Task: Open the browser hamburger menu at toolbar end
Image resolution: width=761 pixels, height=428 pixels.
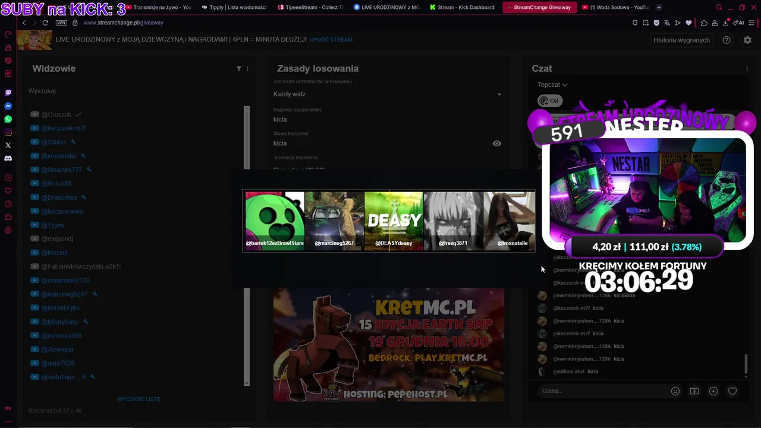Action: coord(751,23)
